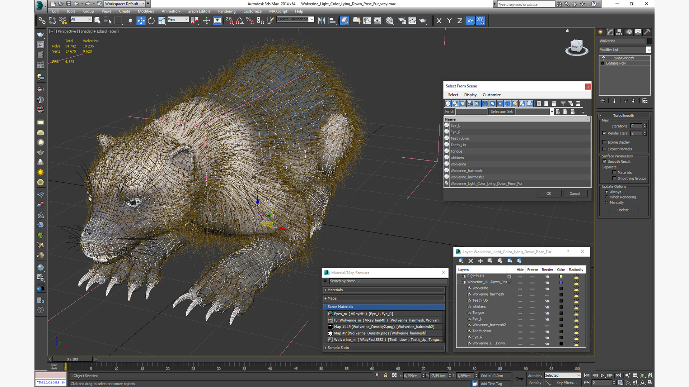Click the Set Key button
Viewport: 689px width, 387px height.
click(535, 383)
